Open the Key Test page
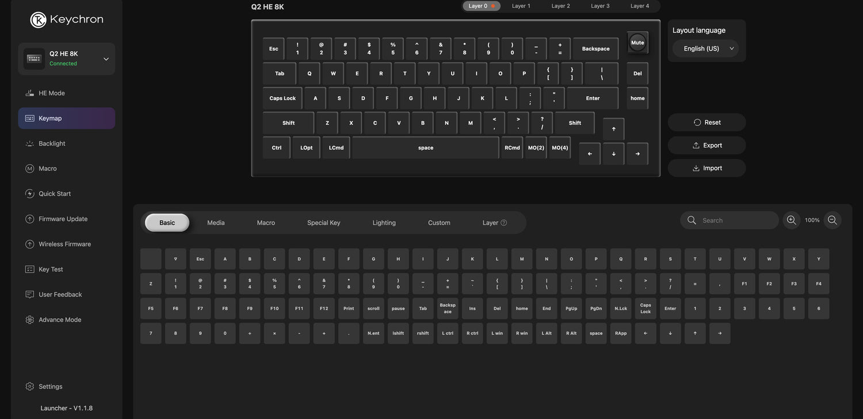 point(51,269)
